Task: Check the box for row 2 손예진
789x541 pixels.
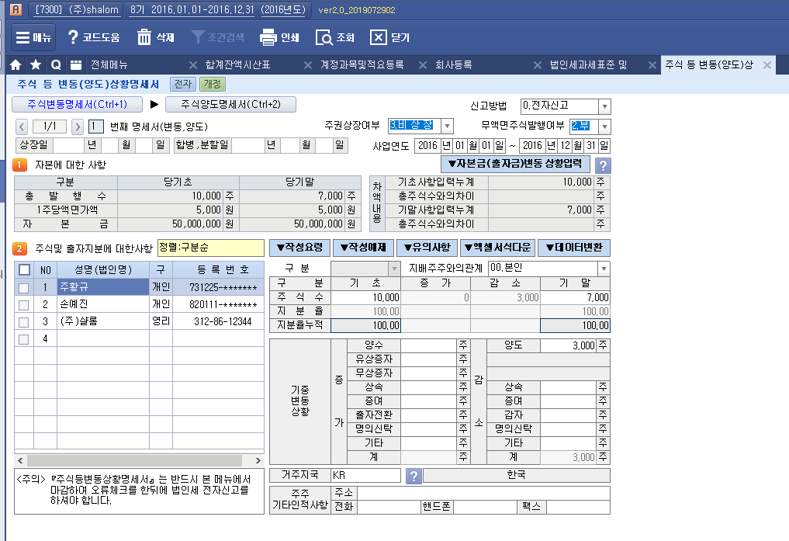Action: coord(24,304)
